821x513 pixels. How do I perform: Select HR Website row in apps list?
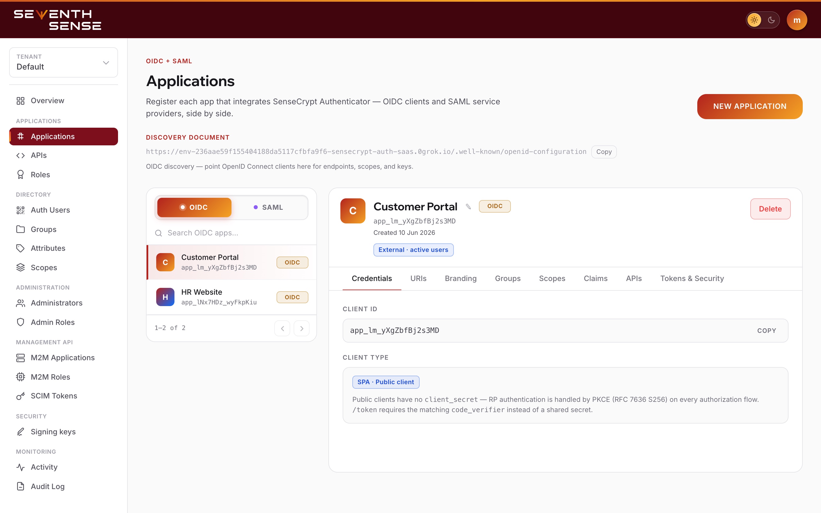(231, 297)
